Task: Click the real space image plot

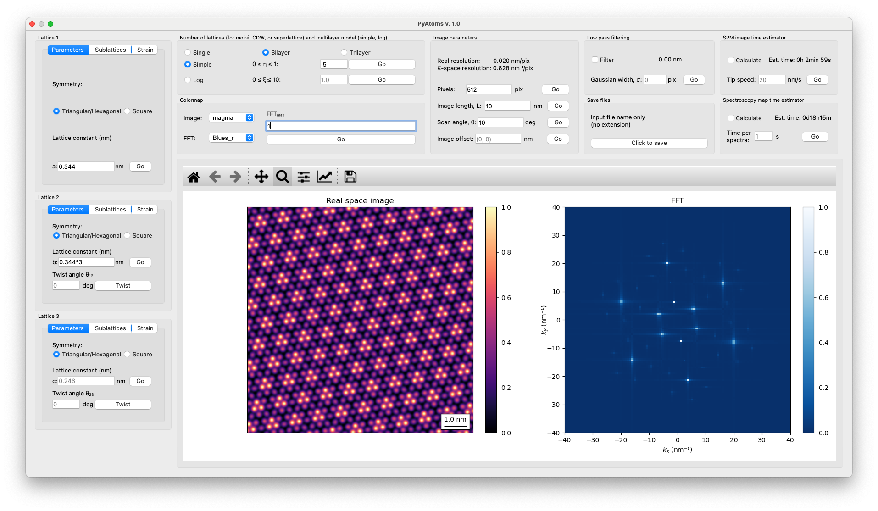Action: click(x=360, y=320)
